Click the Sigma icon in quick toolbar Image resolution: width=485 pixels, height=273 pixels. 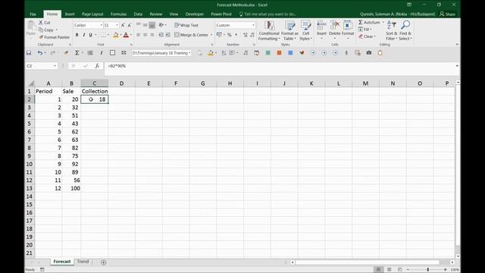click(77, 53)
